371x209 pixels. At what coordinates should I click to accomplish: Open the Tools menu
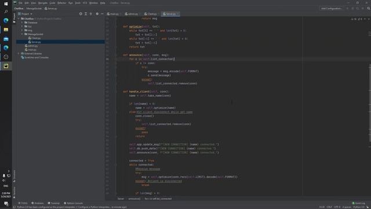click(78, 3)
